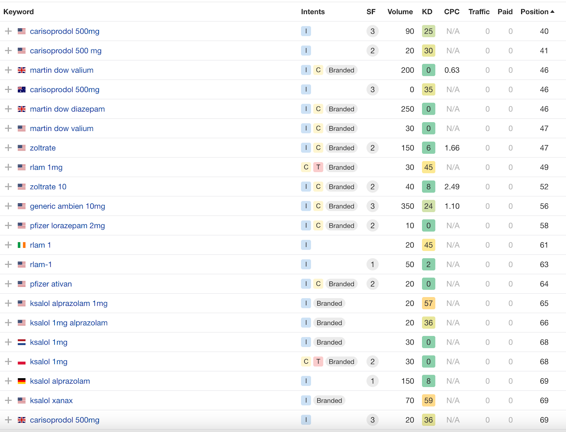Select the informational 'I' intent badge for pfizer ativan
Viewport: 566px width, 432px height.
click(306, 284)
